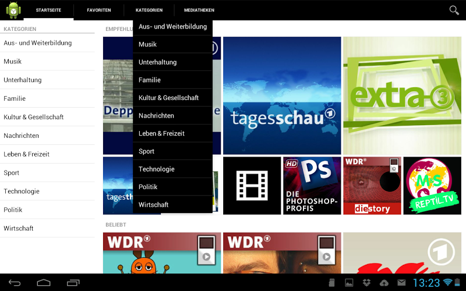Close the dropdown by tapping Kategorien tab
This screenshot has height=291, width=466.
tap(149, 10)
